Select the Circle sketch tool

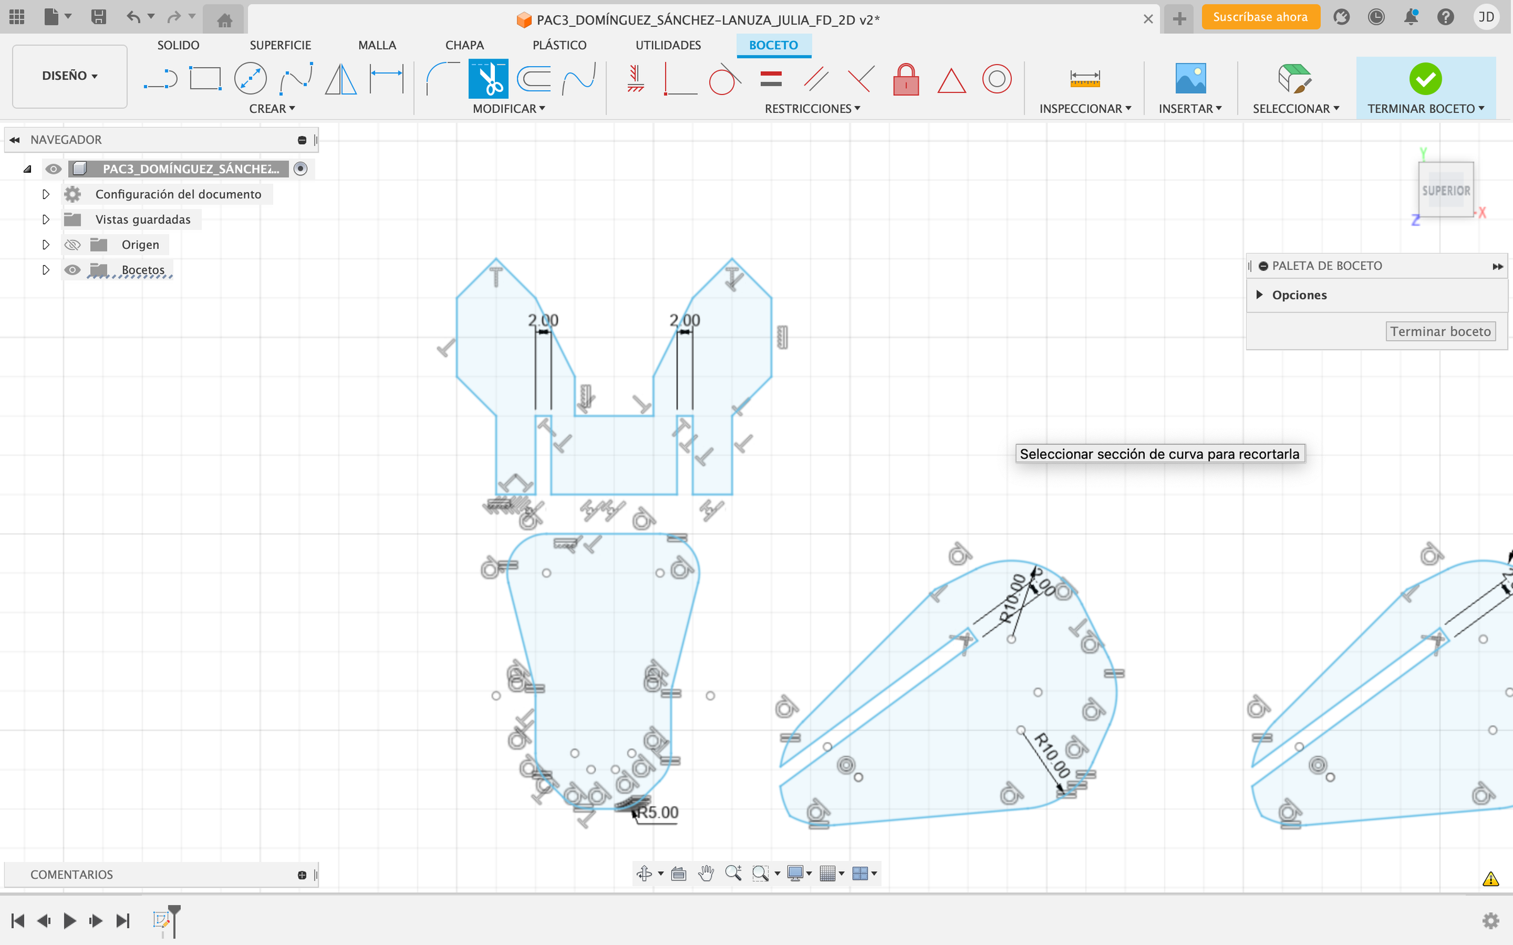(250, 79)
